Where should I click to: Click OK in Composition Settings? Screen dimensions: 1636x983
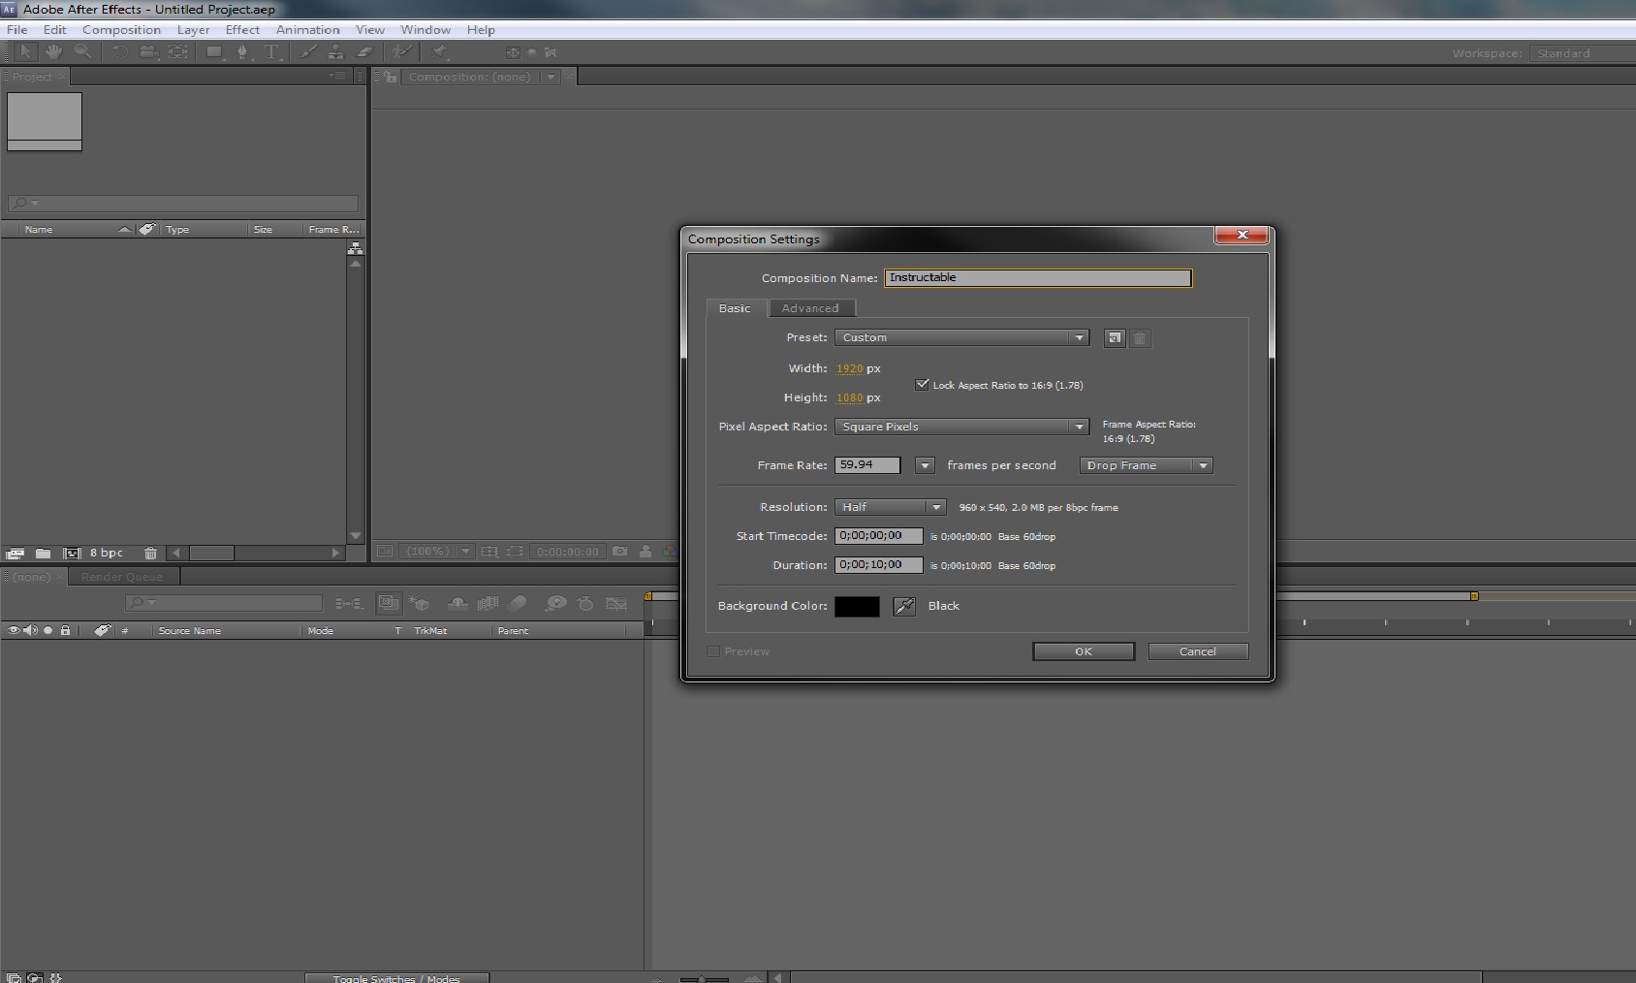(x=1084, y=651)
